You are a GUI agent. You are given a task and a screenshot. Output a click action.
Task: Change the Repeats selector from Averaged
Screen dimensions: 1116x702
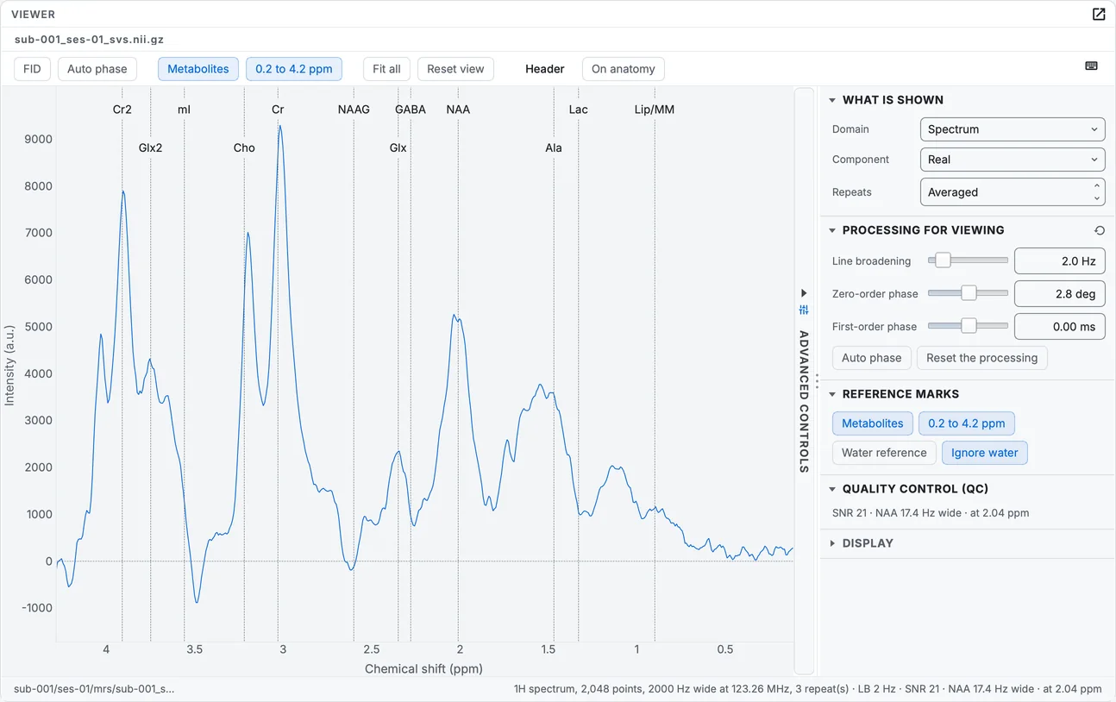[x=1013, y=192]
